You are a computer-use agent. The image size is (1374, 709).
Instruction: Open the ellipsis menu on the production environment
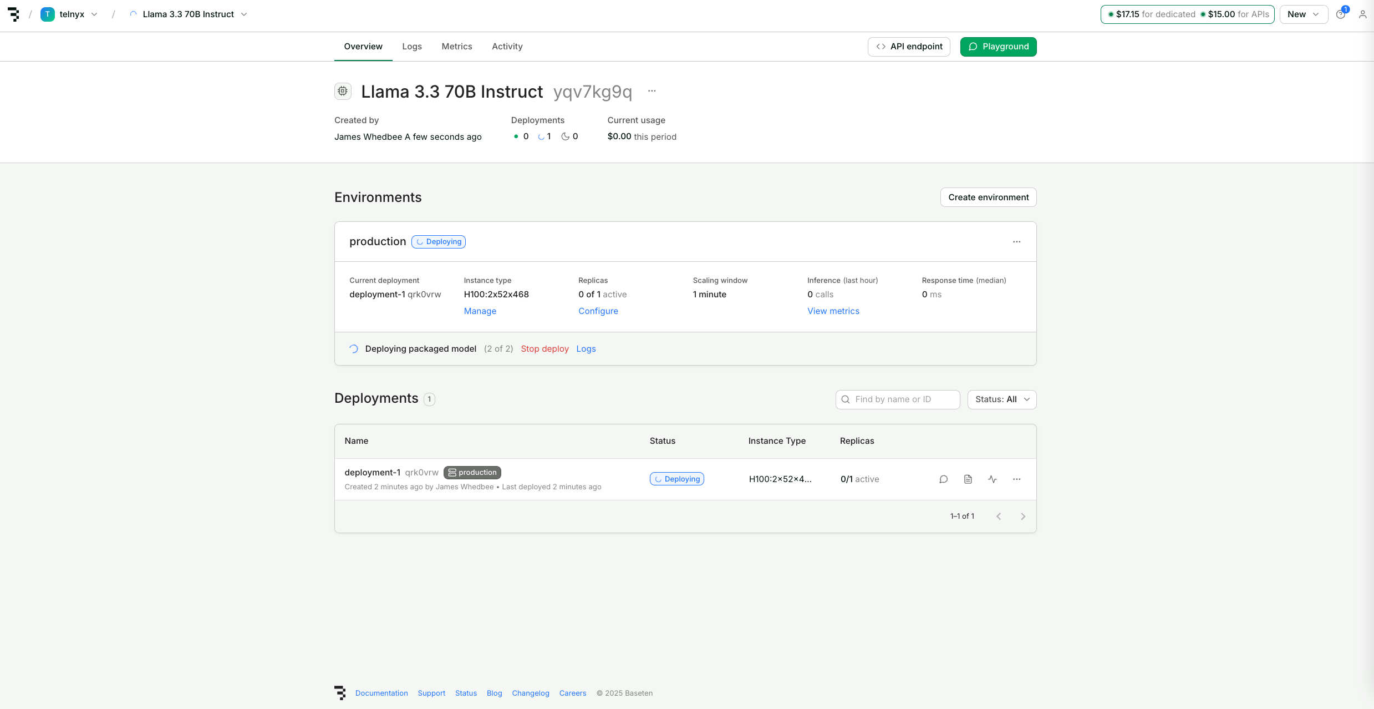pyautogui.click(x=1016, y=241)
